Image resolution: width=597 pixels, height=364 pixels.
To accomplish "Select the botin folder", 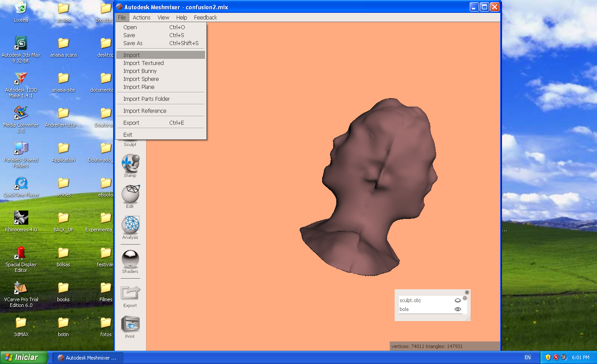I will (64, 326).
